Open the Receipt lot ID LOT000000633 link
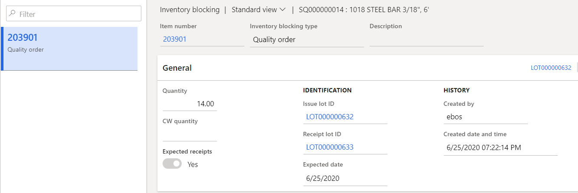The image size is (578, 193). (x=330, y=147)
